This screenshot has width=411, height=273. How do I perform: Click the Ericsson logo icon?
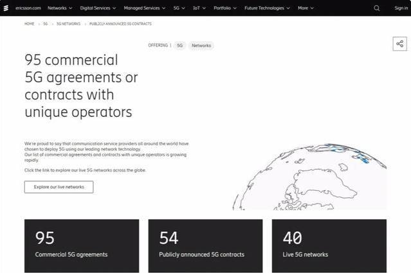pos(6,8)
